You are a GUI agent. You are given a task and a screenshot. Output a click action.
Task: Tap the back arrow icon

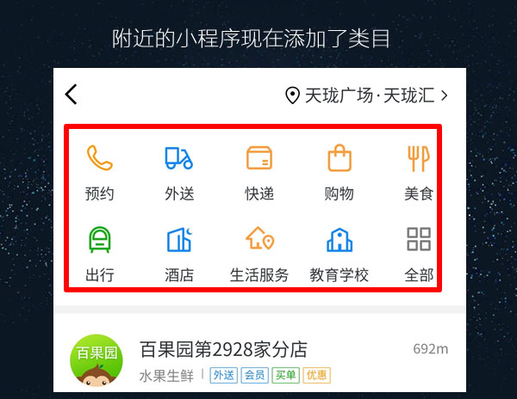[x=71, y=94]
